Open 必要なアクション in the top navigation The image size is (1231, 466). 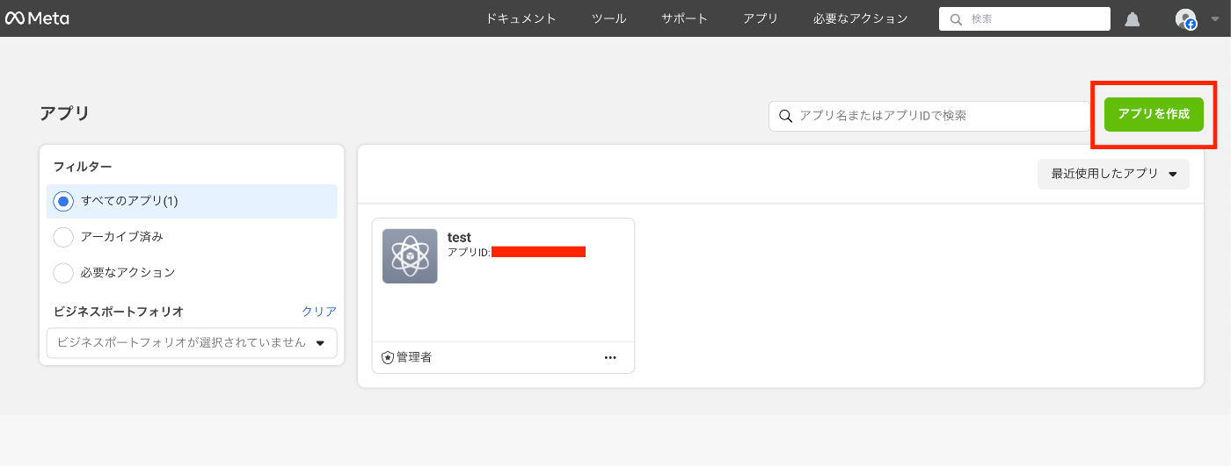[x=861, y=18]
